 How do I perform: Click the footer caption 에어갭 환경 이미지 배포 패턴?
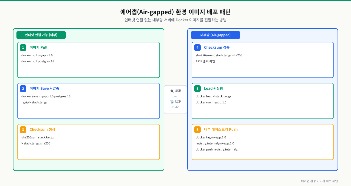point(319,181)
